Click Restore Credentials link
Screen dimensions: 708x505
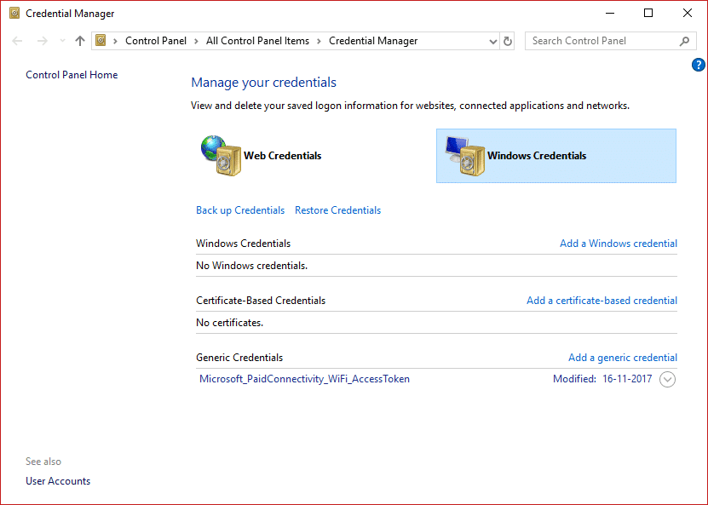point(337,210)
